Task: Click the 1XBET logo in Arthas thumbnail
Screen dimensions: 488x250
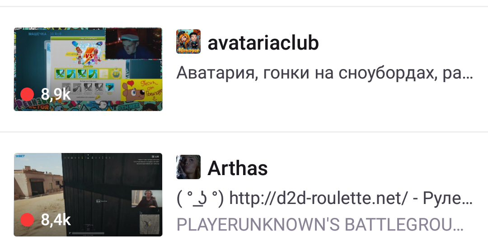Action: pos(20,156)
